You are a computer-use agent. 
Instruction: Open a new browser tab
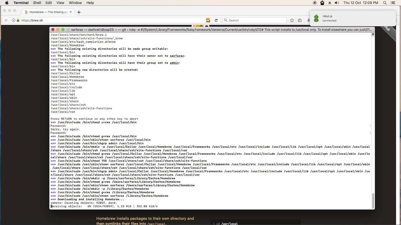point(79,12)
